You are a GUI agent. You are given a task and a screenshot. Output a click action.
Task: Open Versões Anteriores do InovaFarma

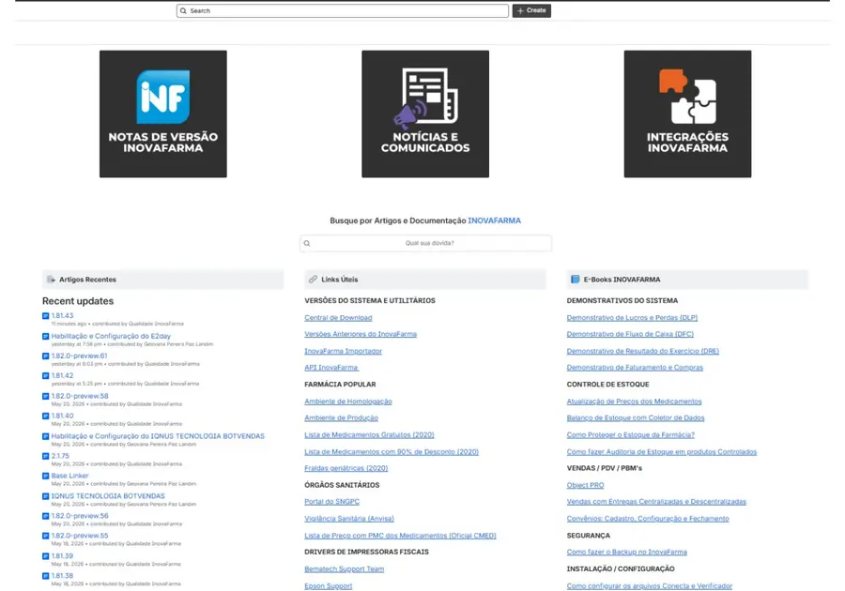pyautogui.click(x=361, y=334)
